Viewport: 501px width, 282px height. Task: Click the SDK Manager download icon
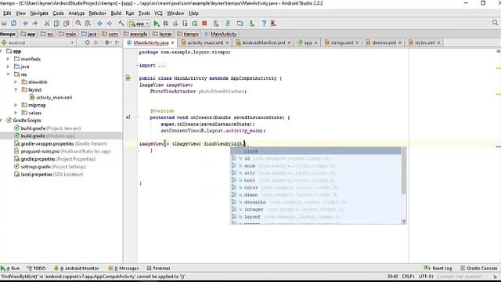click(x=252, y=23)
